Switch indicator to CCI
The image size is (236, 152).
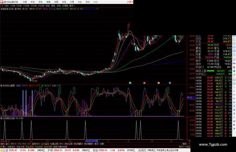tap(29, 144)
